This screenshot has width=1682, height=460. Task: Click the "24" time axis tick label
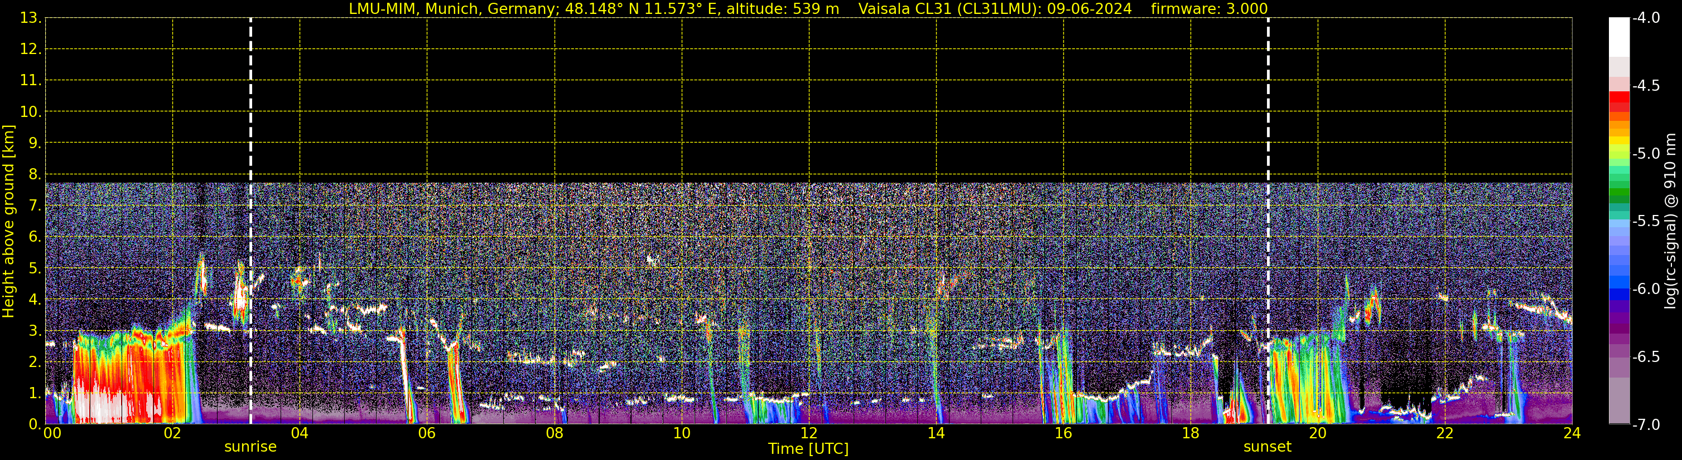point(1572,433)
